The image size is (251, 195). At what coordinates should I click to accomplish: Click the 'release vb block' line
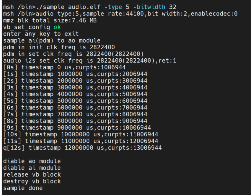(x=32, y=174)
